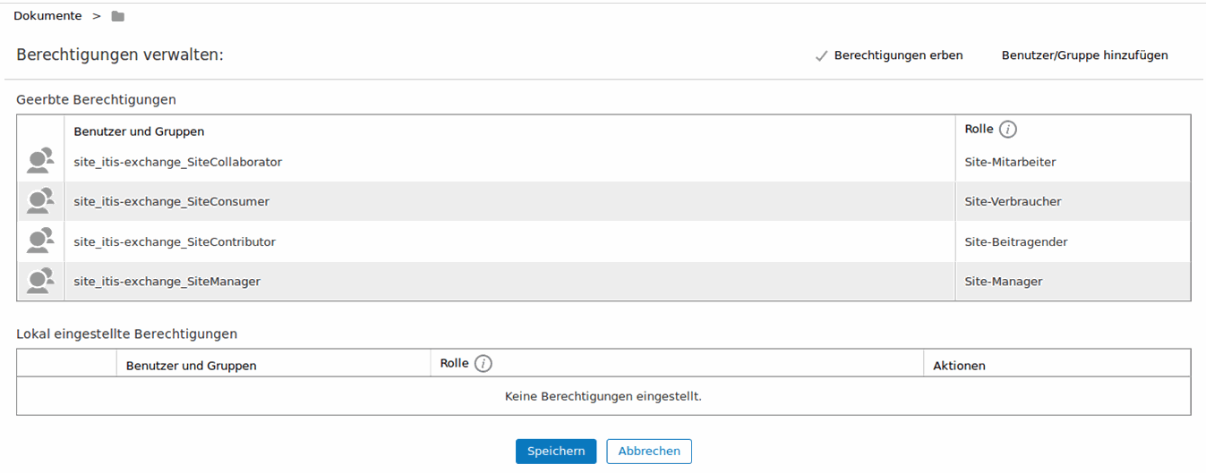This screenshot has width=1206, height=473.
Task: Select site_itis-exchange_SiteManager entry
Action: (x=167, y=282)
